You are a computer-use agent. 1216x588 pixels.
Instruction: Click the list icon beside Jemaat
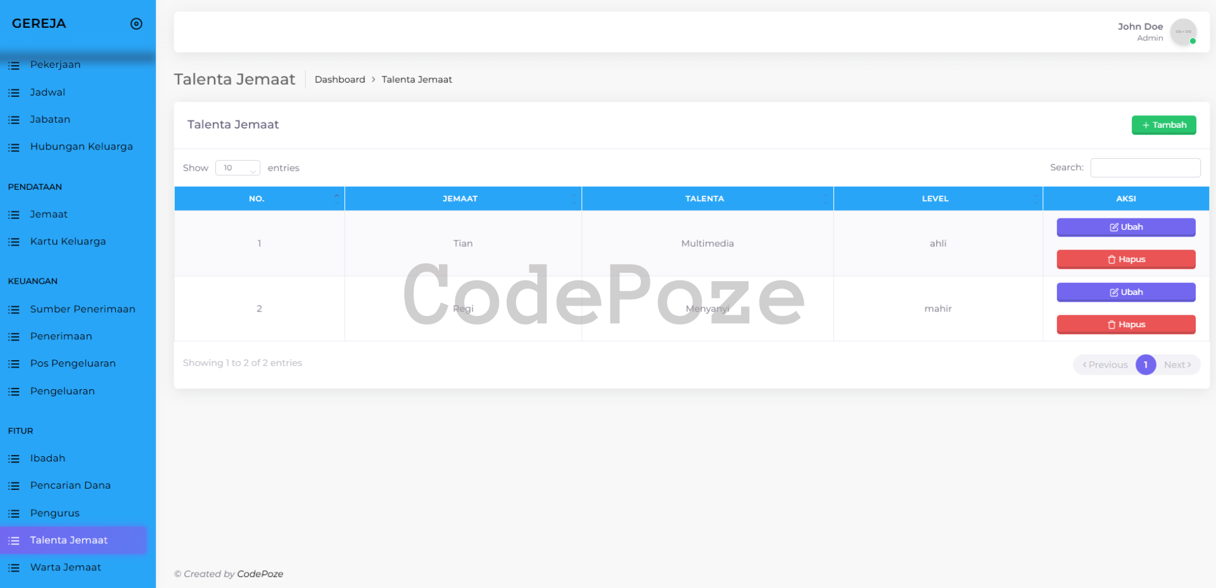pyautogui.click(x=14, y=215)
